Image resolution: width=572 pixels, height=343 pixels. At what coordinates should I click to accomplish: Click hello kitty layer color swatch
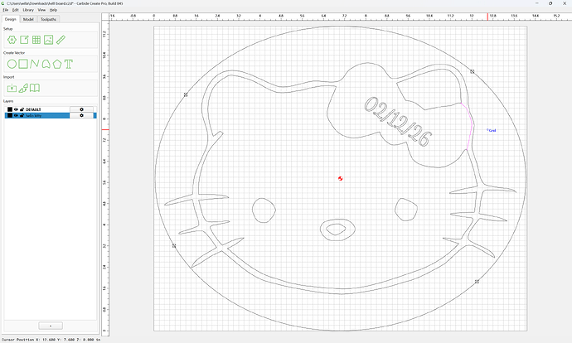10,115
